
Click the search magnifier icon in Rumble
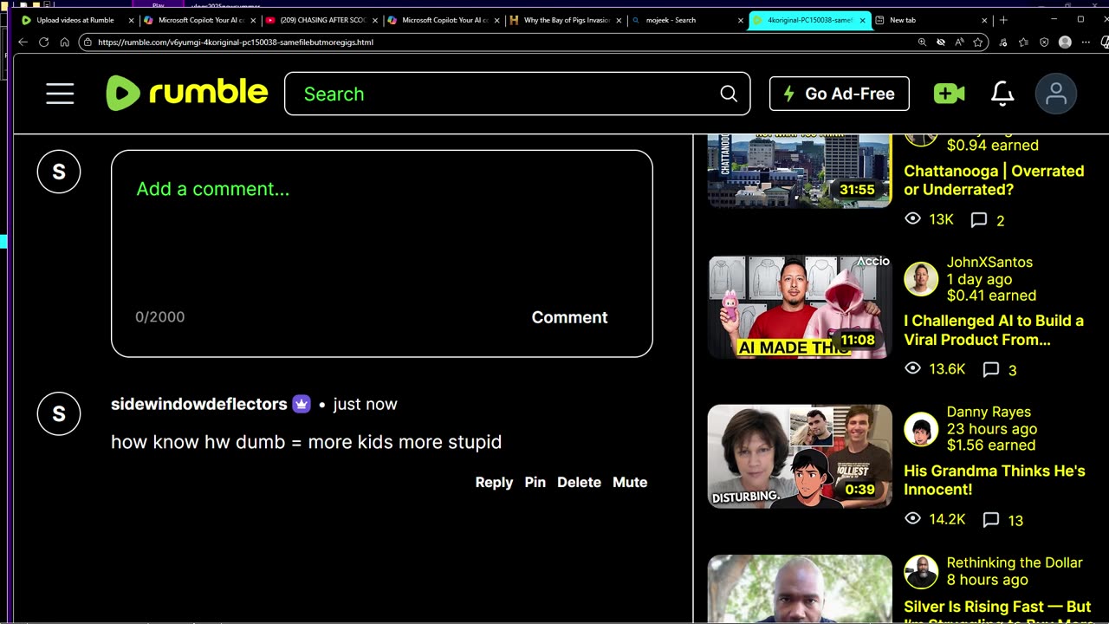click(x=729, y=94)
